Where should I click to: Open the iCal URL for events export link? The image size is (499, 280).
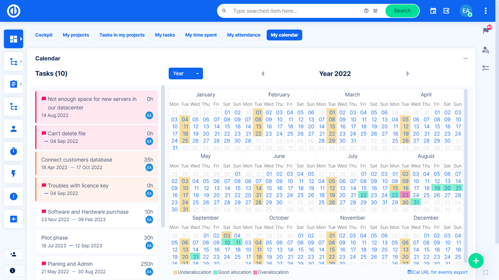(437, 272)
